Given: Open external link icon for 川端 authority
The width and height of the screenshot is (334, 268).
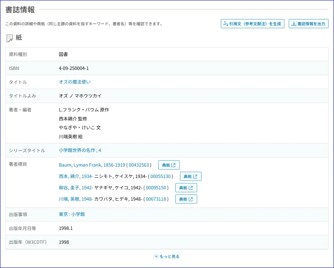Looking at the screenshot, I should 191,199.
